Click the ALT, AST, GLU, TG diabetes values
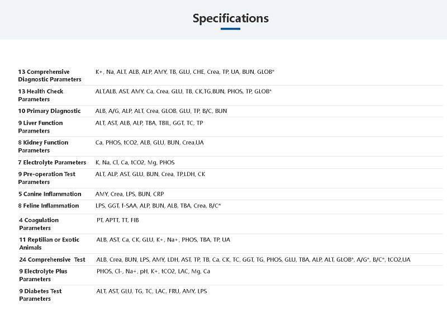The image size is (447, 322). [x=151, y=291]
